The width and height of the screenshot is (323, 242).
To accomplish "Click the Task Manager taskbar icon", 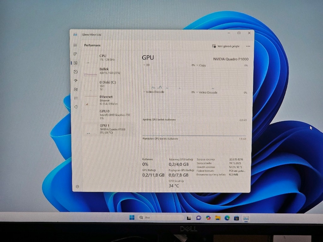I will (246, 218).
